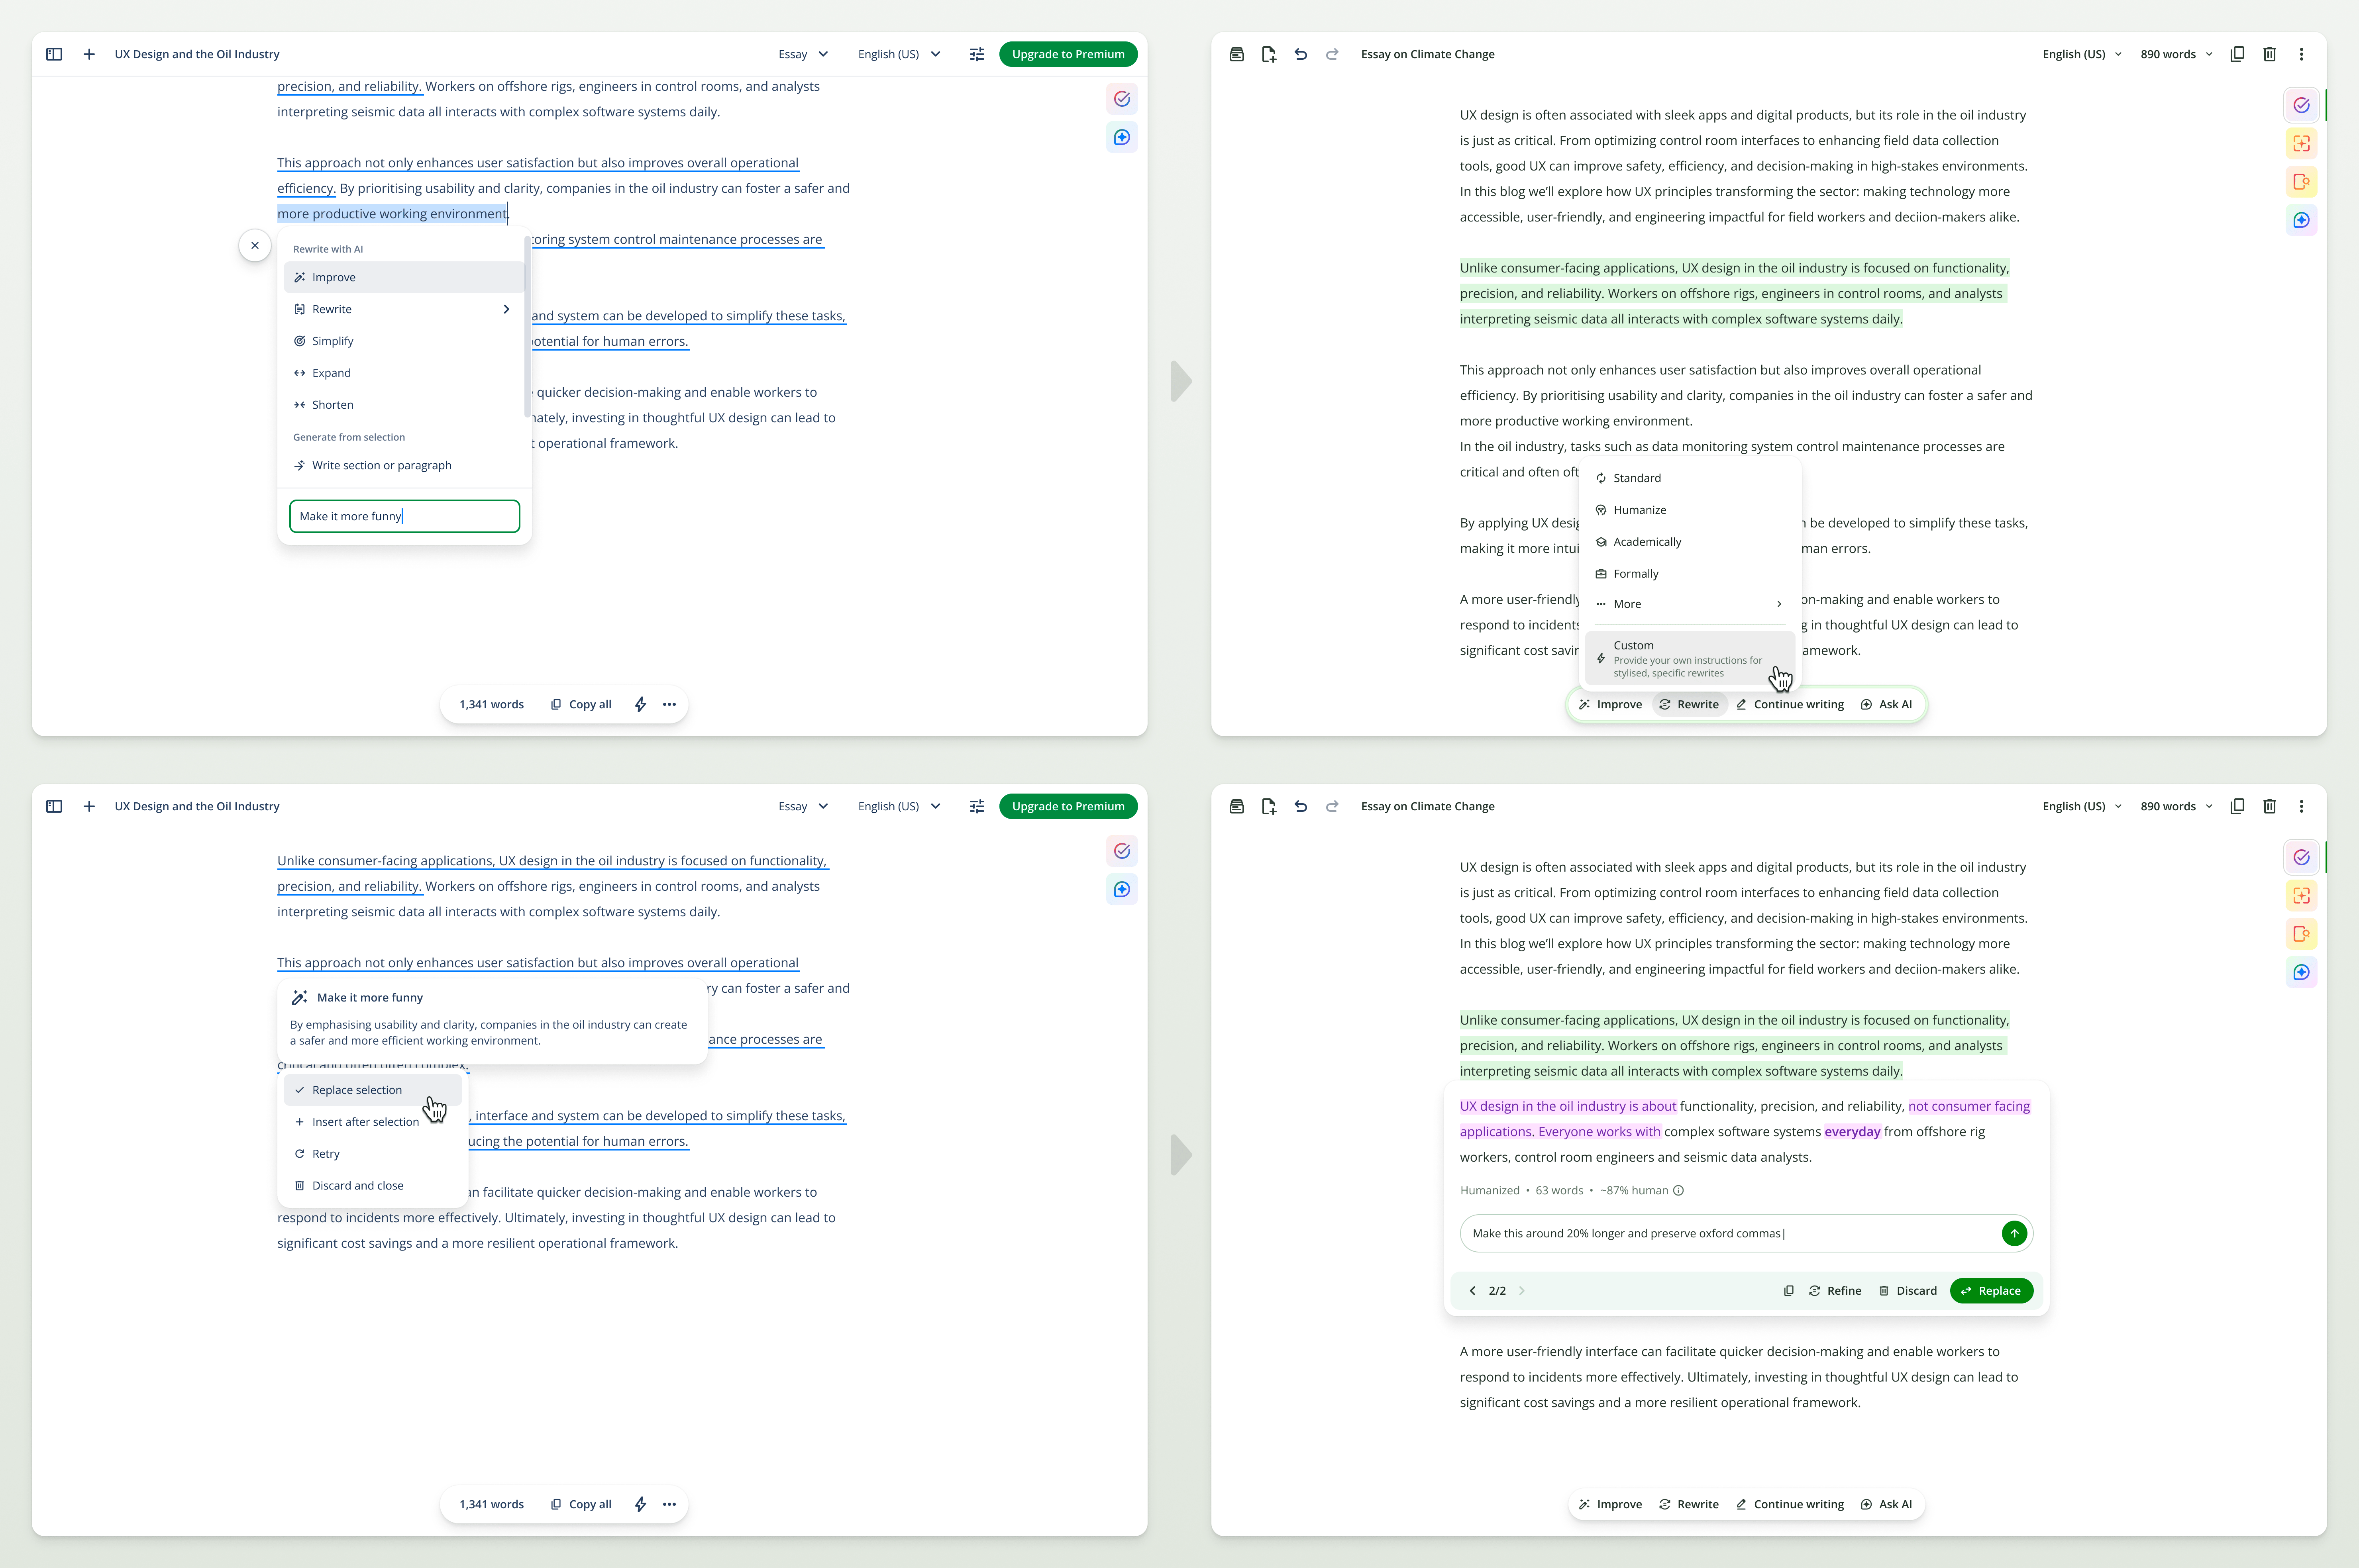
Task: Click Continue writing in the lower-right editor toolbar
Action: click(x=1790, y=1504)
